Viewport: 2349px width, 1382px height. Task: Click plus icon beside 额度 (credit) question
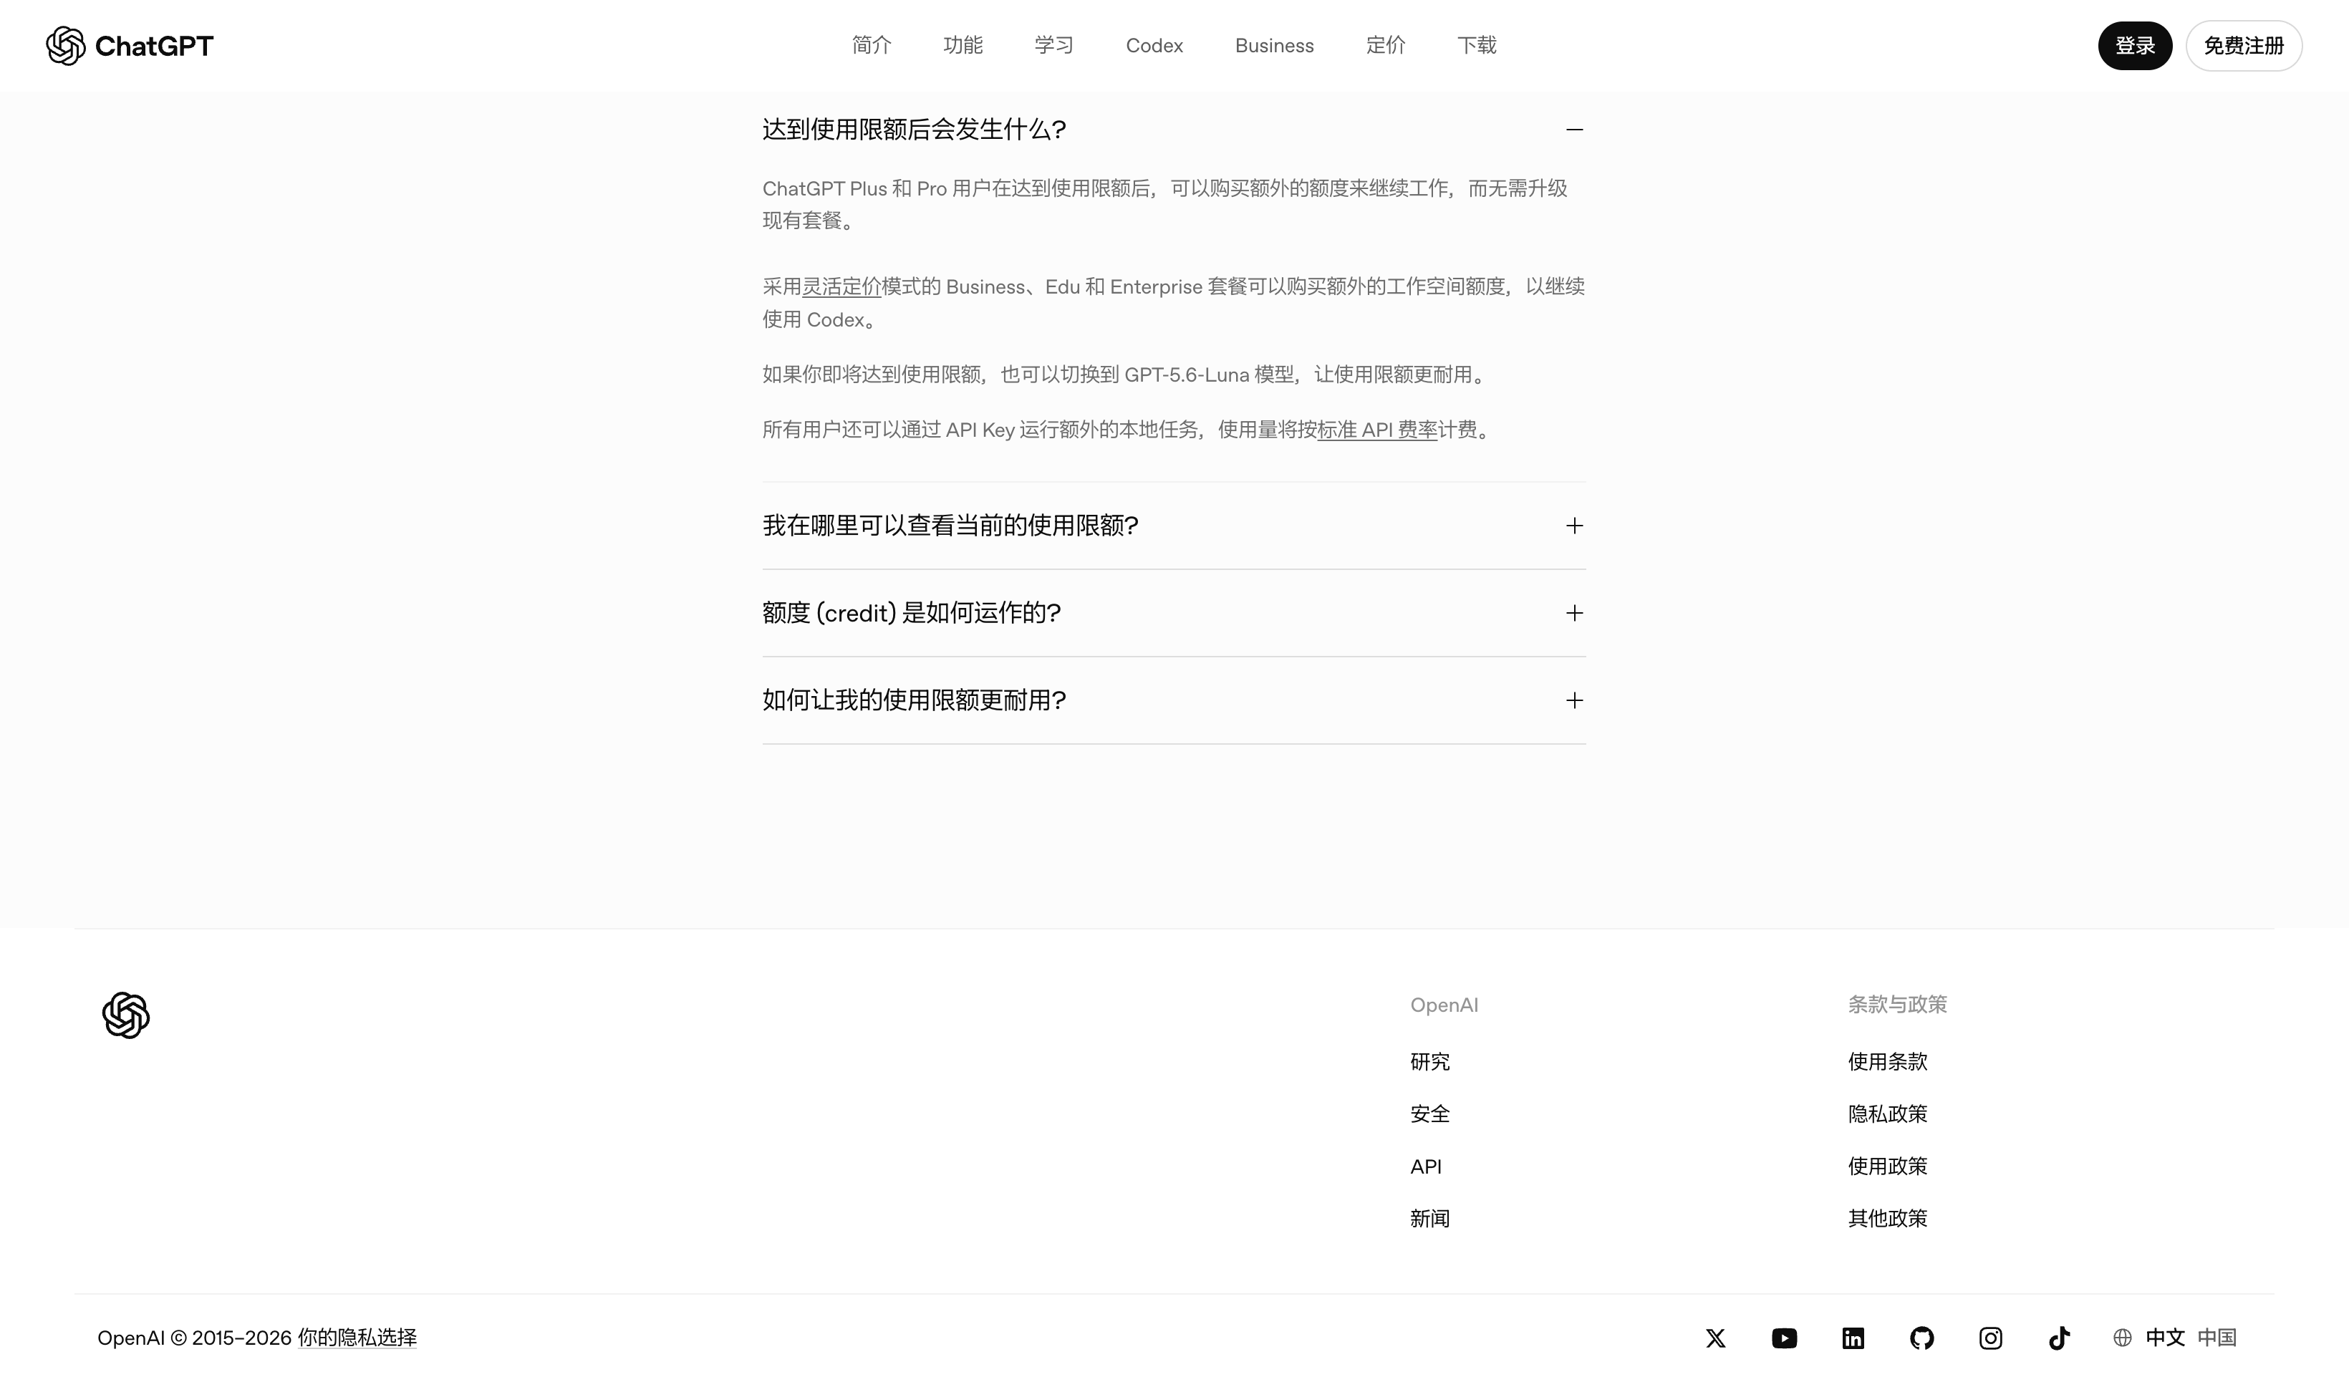[1574, 613]
